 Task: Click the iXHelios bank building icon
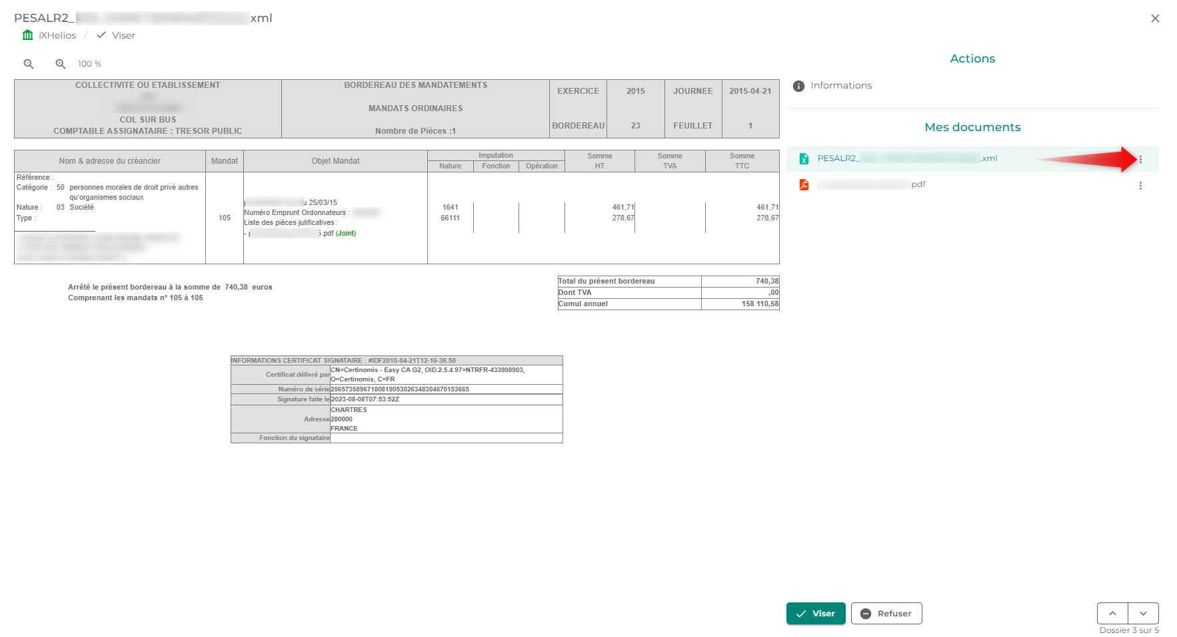click(27, 35)
